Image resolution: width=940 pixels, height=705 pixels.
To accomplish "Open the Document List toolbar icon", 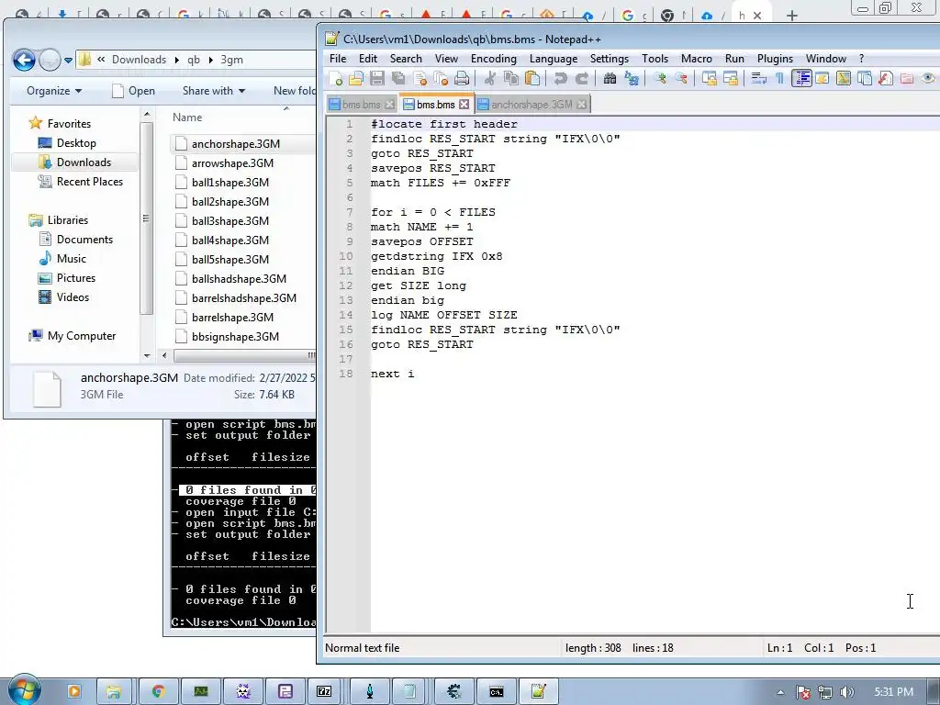I will [865, 79].
